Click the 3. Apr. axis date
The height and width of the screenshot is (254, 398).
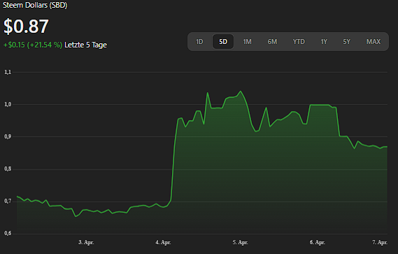86,242
